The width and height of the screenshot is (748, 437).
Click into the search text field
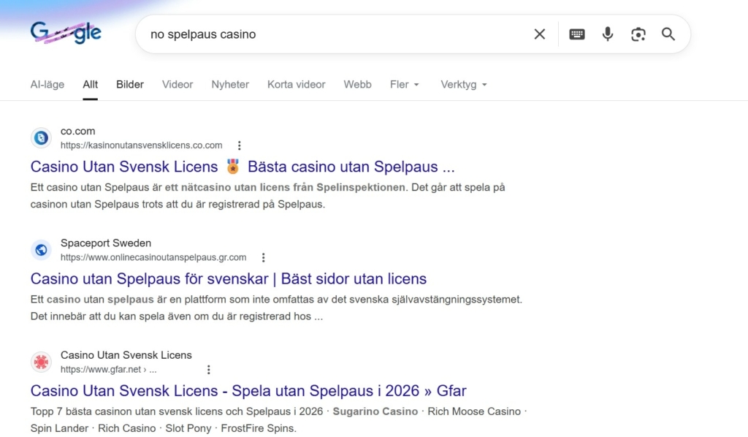pyautogui.click(x=329, y=34)
